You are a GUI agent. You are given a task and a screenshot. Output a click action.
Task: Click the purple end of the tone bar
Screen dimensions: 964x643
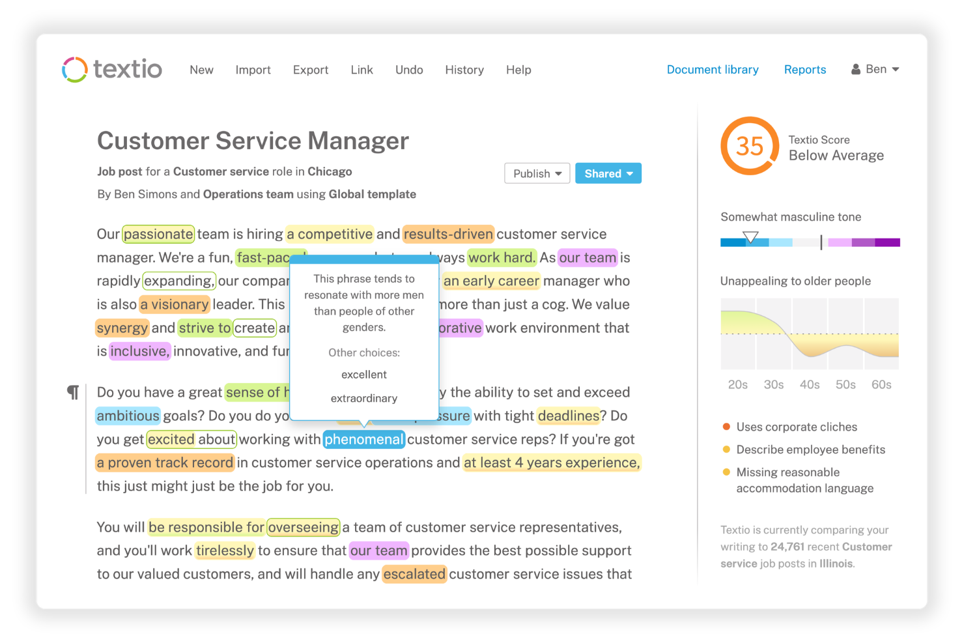coord(887,242)
